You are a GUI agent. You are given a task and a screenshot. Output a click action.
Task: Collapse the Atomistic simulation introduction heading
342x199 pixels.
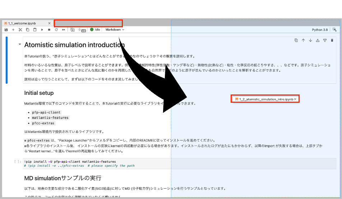coord(19,45)
